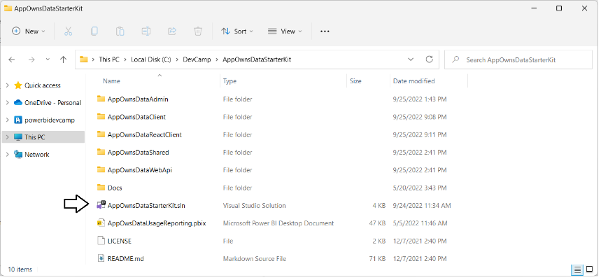
Task: Click the Power BI pbix file icon
Action: click(x=101, y=223)
